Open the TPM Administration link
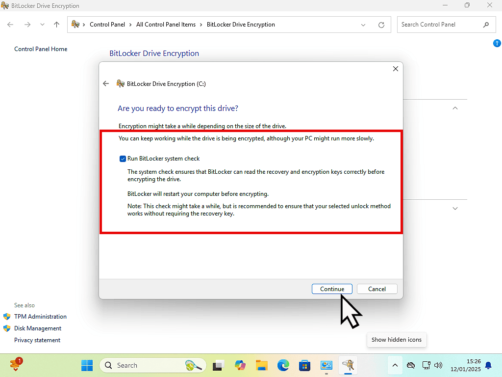 pos(40,317)
